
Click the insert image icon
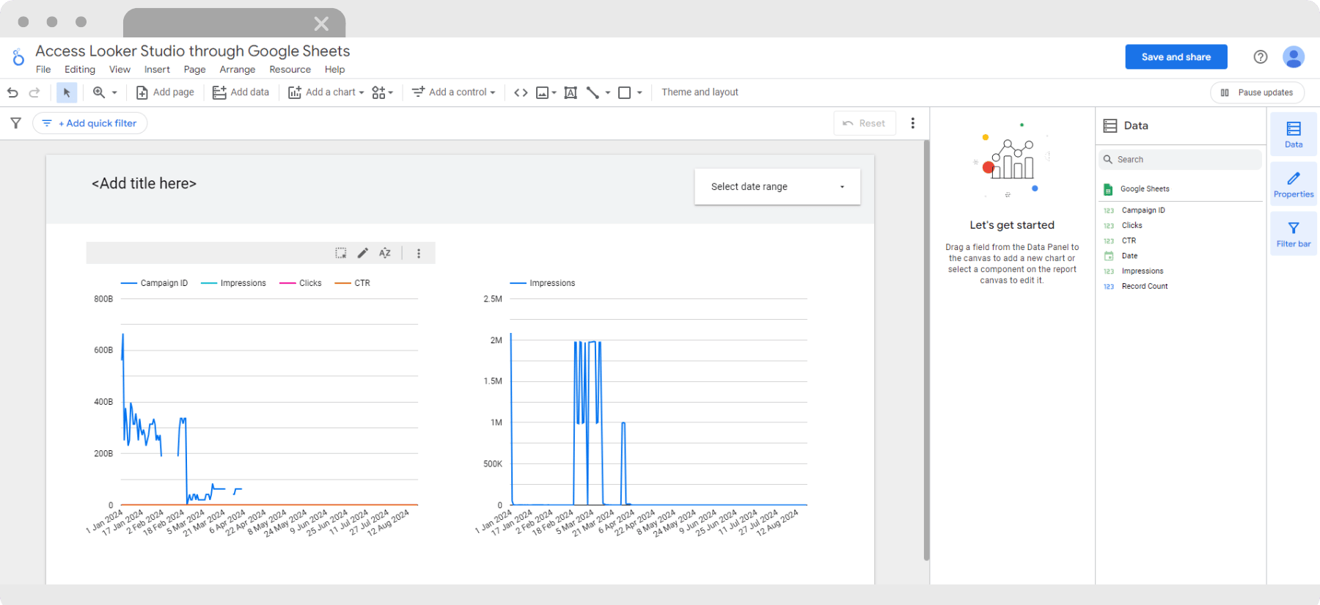543,92
